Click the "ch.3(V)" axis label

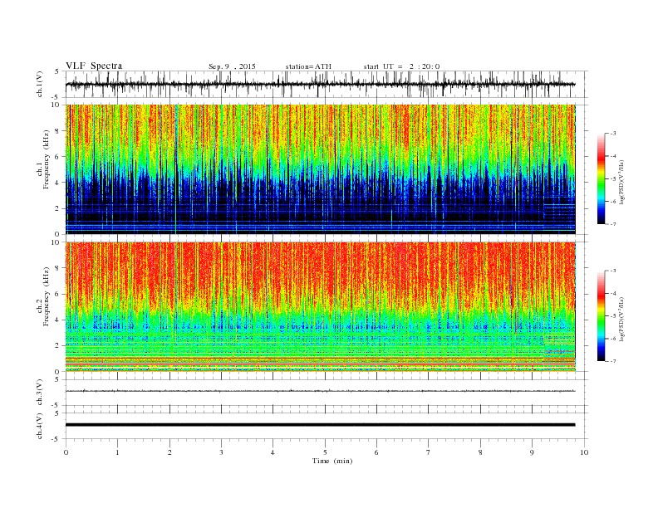click(x=40, y=393)
